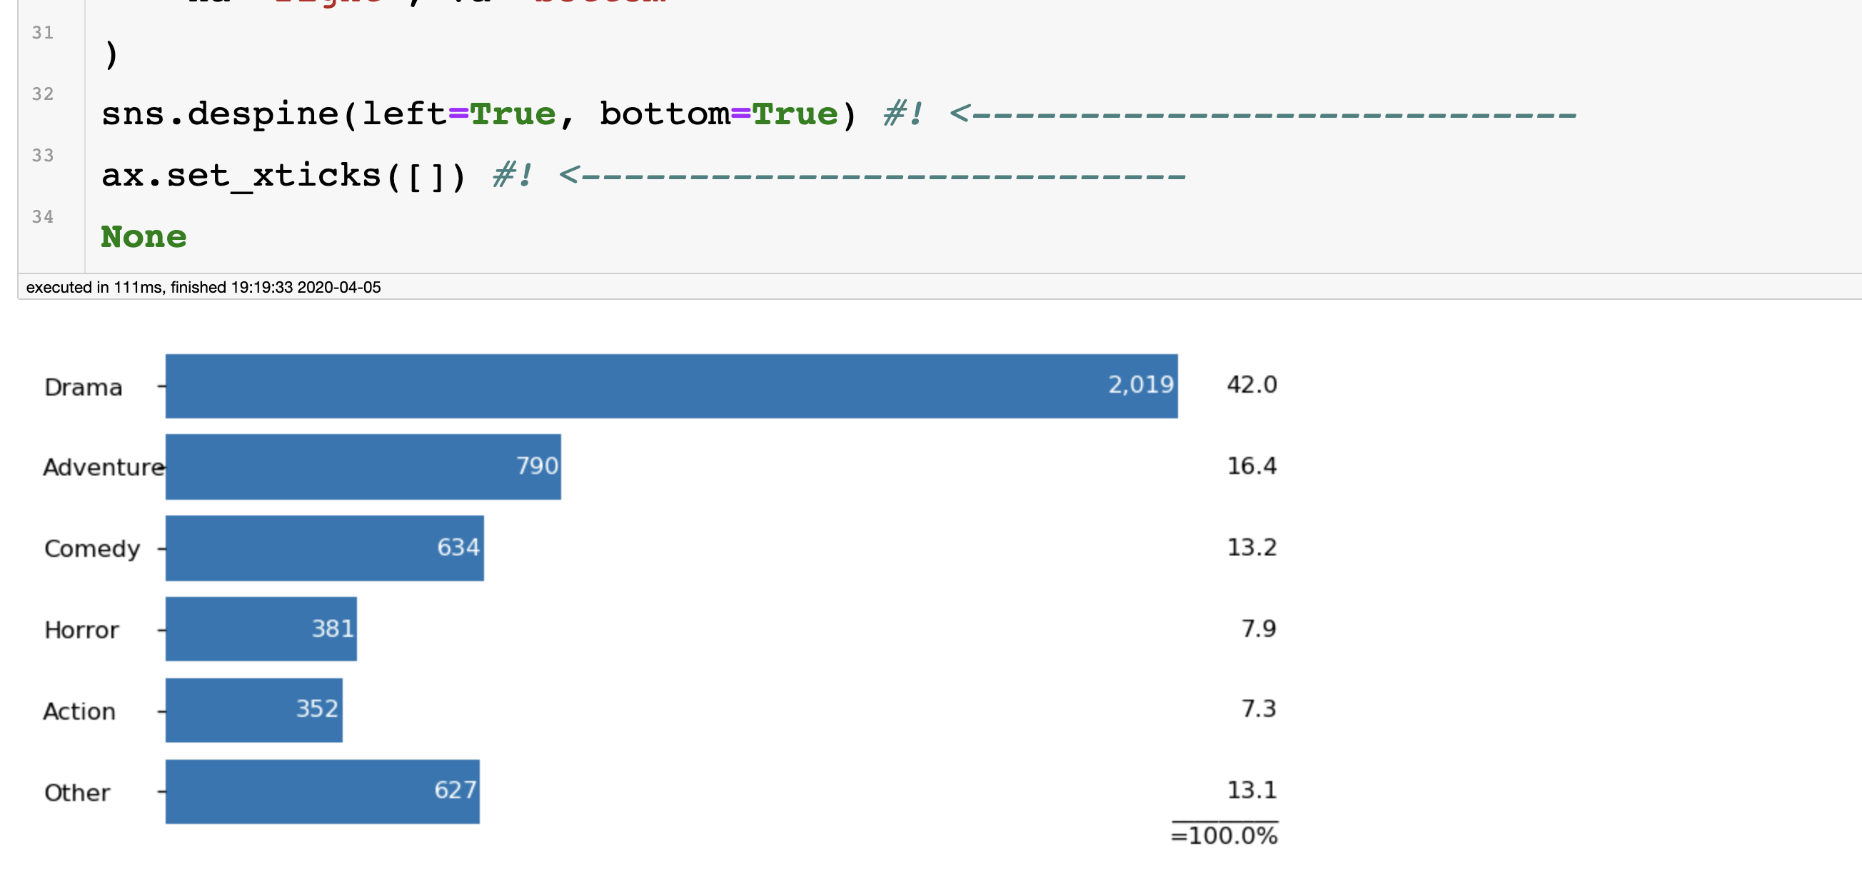Select the Horror bar labeled 381

pos(261,629)
